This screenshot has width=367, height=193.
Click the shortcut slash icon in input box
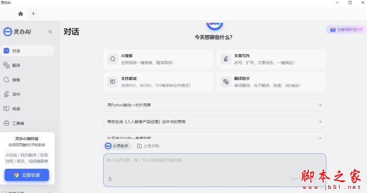click(x=110, y=179)
